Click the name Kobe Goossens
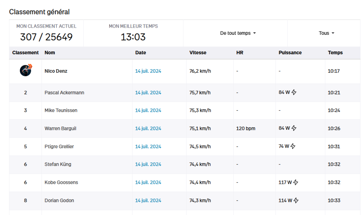Screen dimensions: 364x215 click(61, 182)
